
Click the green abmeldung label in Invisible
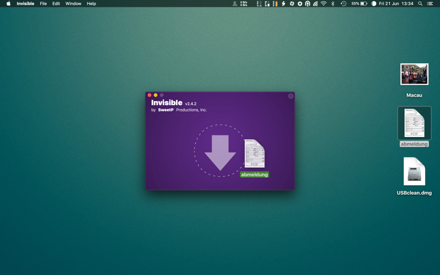(255, 174)
